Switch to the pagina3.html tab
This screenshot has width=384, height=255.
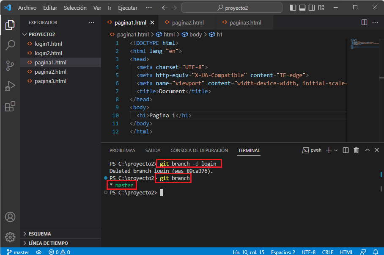click(x=244, y=22)
